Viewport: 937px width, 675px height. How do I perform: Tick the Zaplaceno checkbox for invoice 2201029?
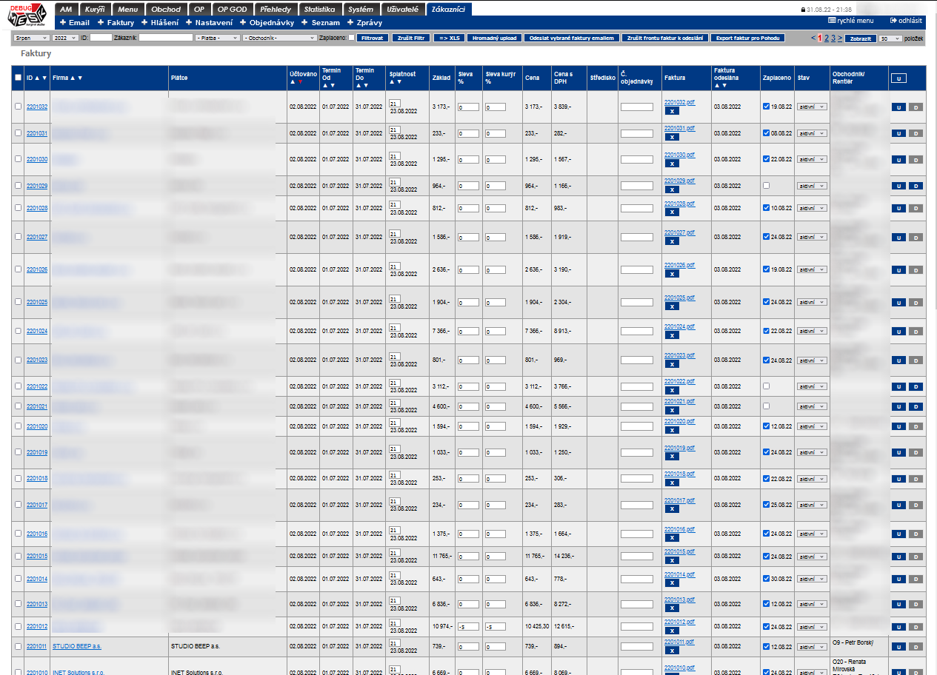pyautogui.click(x=767, y=185)
